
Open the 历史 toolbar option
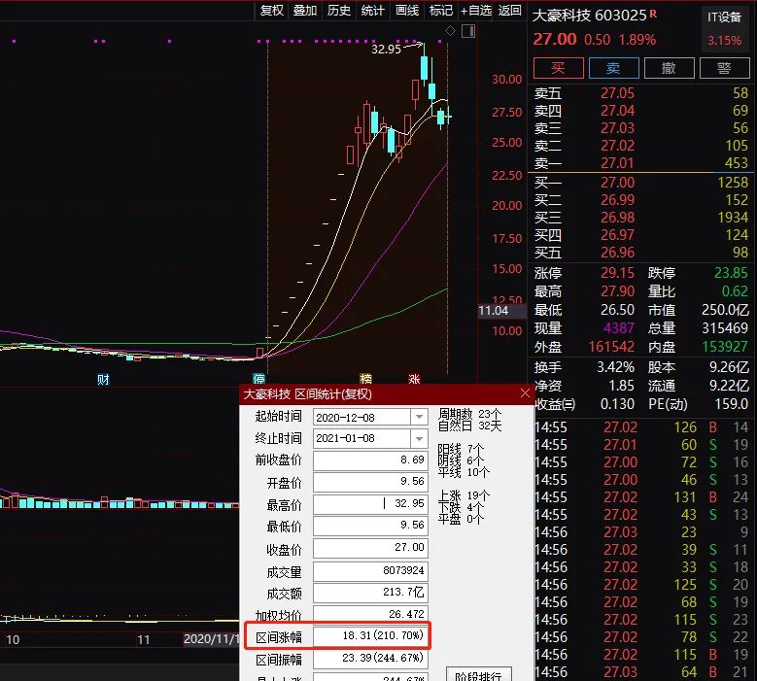pos(338,10)
